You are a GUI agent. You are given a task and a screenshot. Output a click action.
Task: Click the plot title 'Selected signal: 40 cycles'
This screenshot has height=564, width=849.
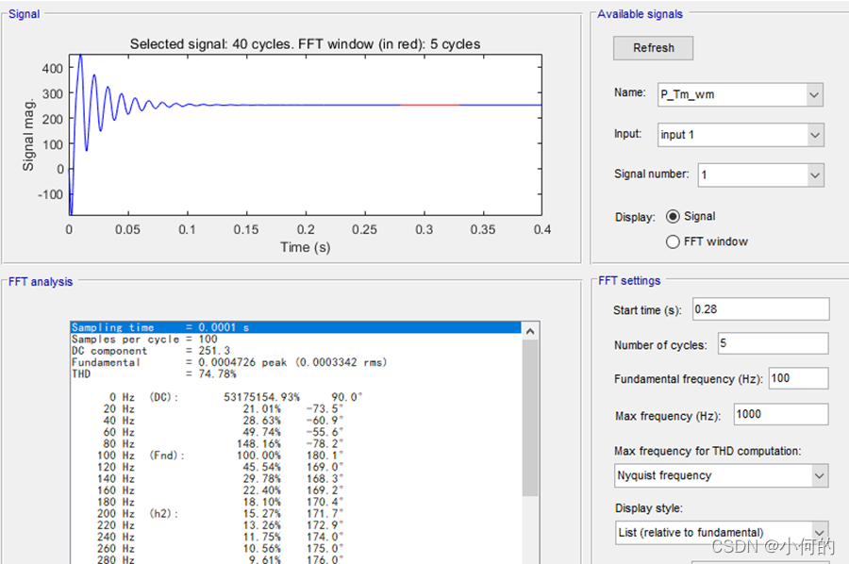pos(305,43)
